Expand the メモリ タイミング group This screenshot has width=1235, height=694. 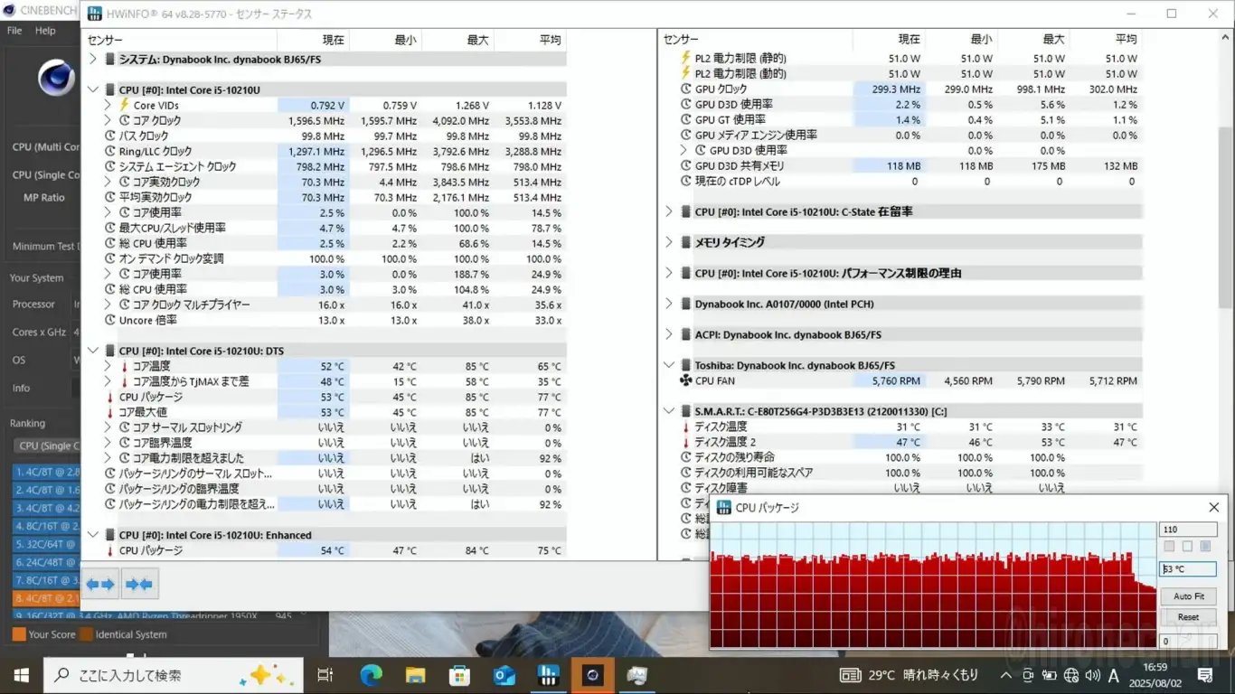[669, 242]
